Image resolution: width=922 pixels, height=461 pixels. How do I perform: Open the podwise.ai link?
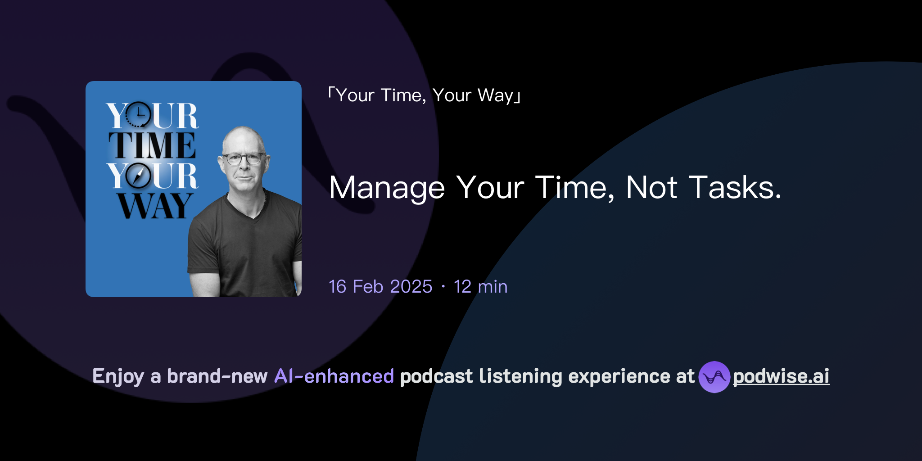[781, 377]
